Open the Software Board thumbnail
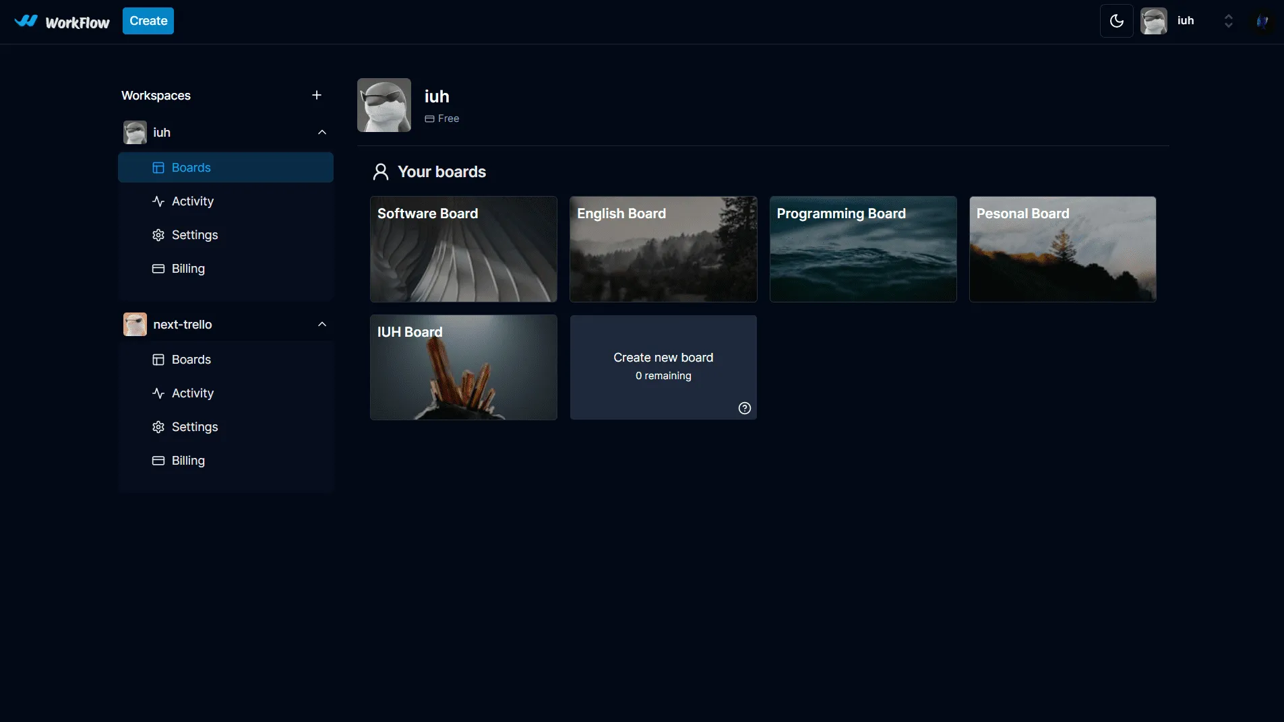 tap(464, 249)
